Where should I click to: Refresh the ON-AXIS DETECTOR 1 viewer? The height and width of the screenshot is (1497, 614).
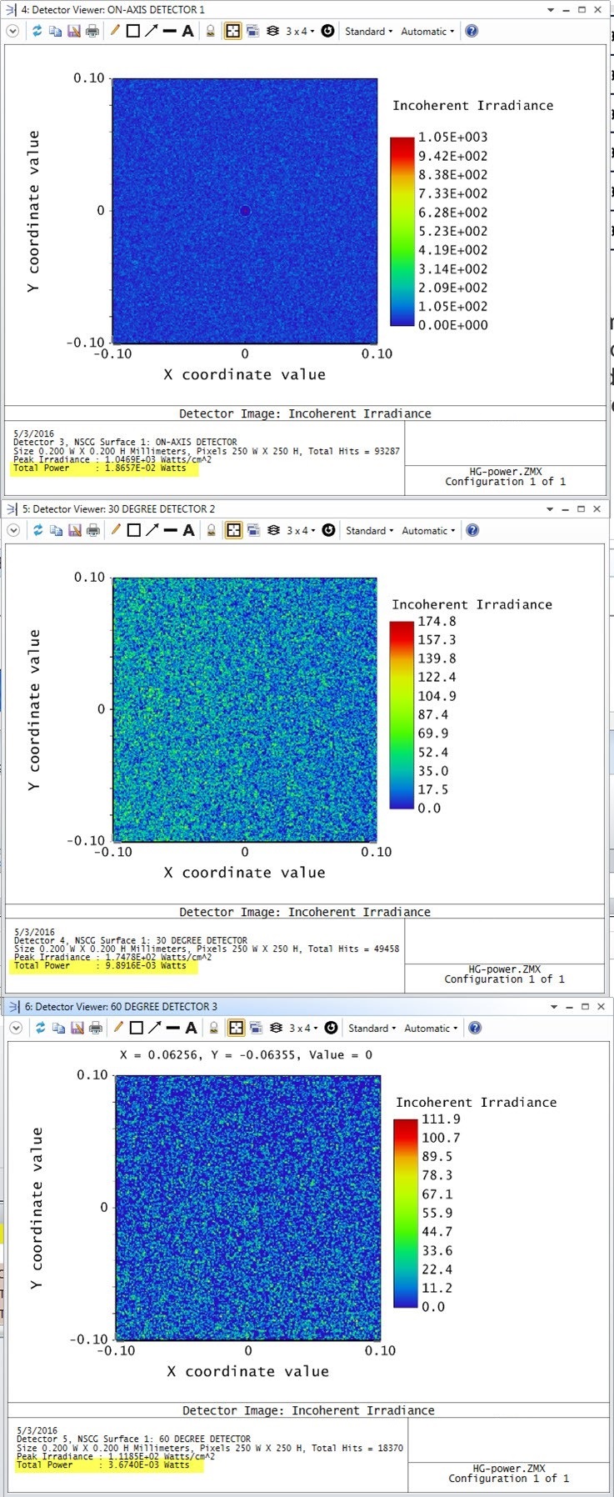coord(37,31)
